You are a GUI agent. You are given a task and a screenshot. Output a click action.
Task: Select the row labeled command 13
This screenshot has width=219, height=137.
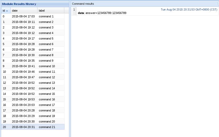[47, 83]
